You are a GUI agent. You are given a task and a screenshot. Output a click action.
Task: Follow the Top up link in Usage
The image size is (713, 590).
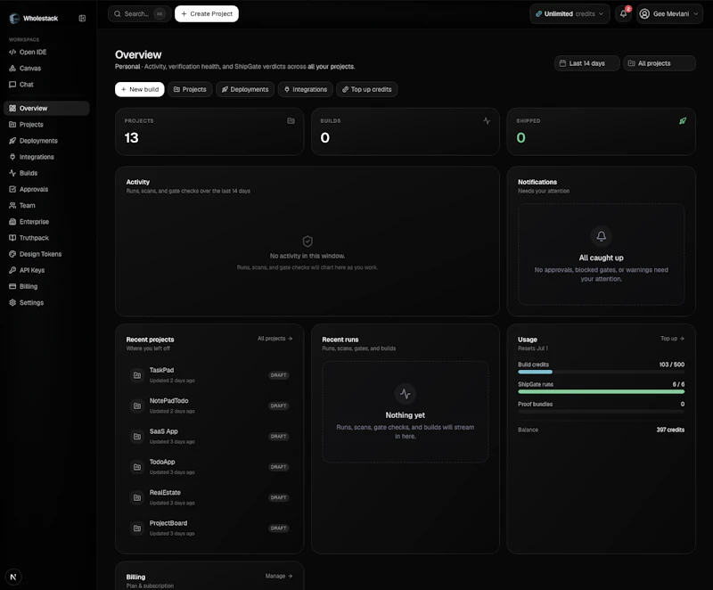point(672,339)
